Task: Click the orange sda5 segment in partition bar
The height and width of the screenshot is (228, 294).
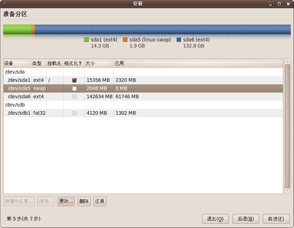Action: 33,29
